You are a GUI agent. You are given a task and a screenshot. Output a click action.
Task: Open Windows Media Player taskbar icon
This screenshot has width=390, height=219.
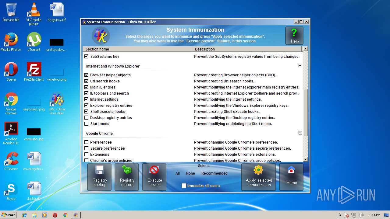(45, 215)
